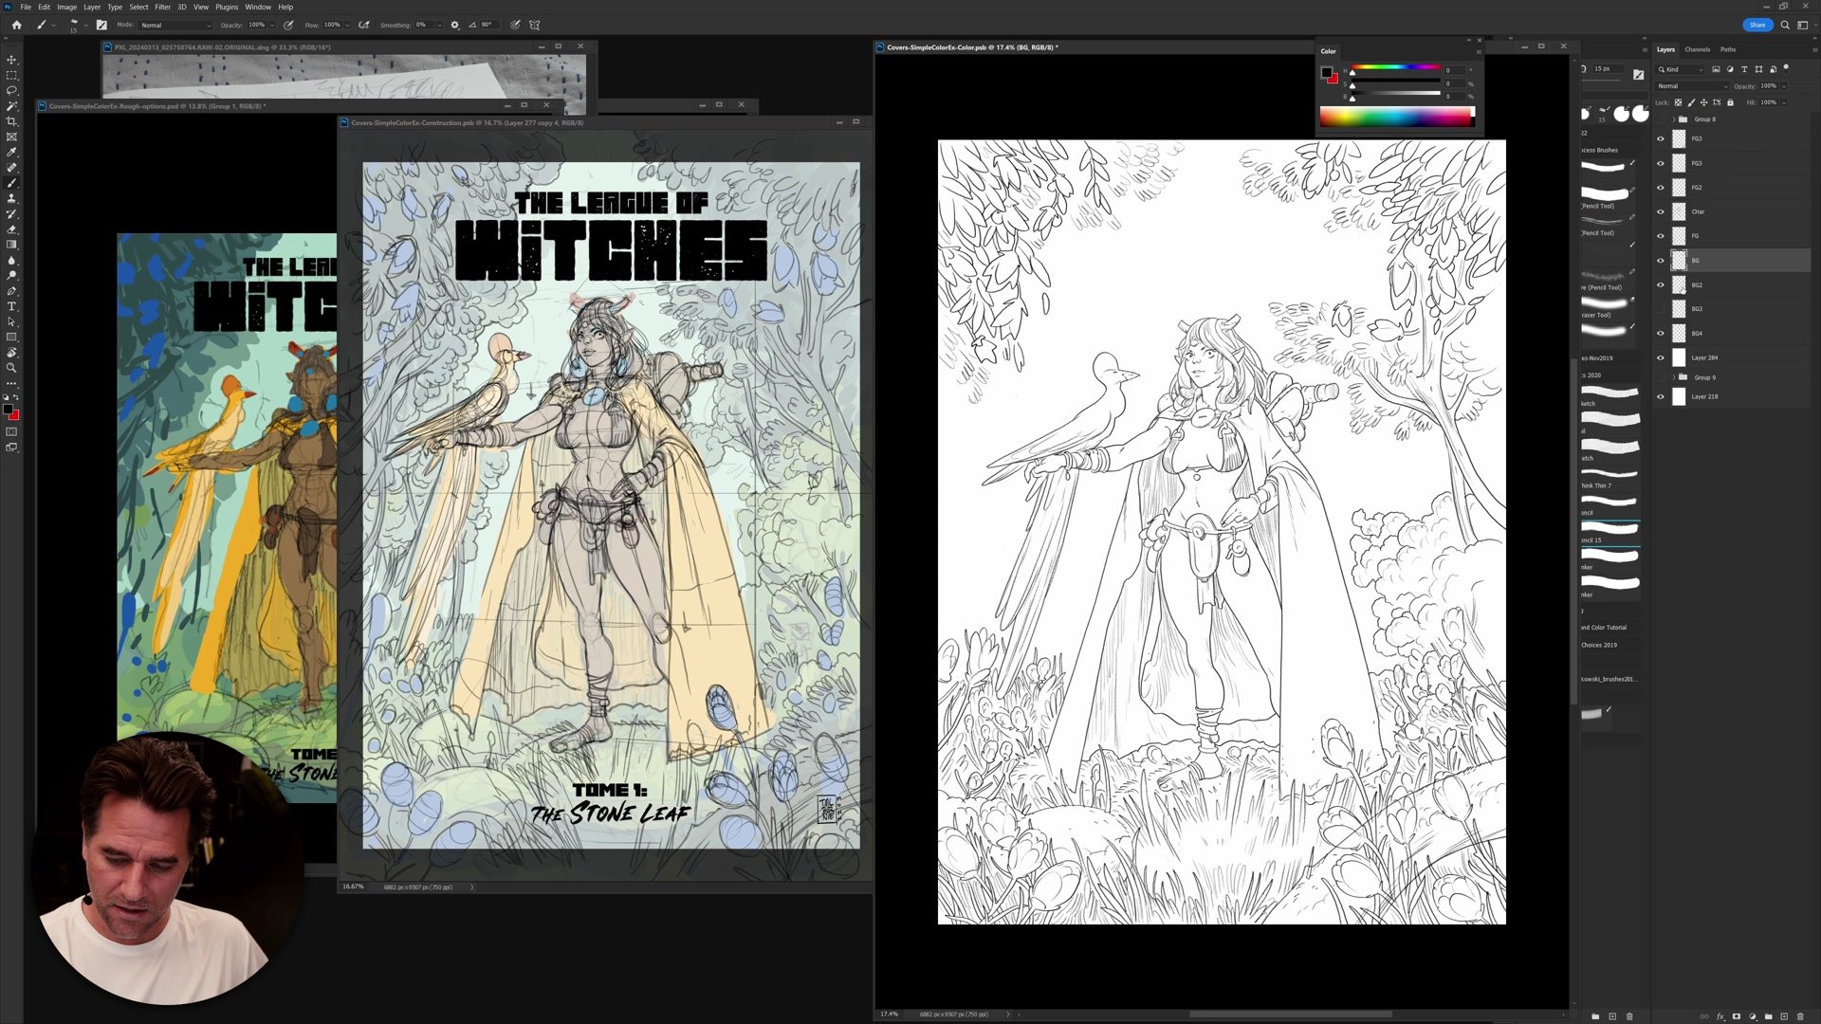Select the Eyedropper tool
This screenshot has height=1024, width=1821.
tap(11, 152)
